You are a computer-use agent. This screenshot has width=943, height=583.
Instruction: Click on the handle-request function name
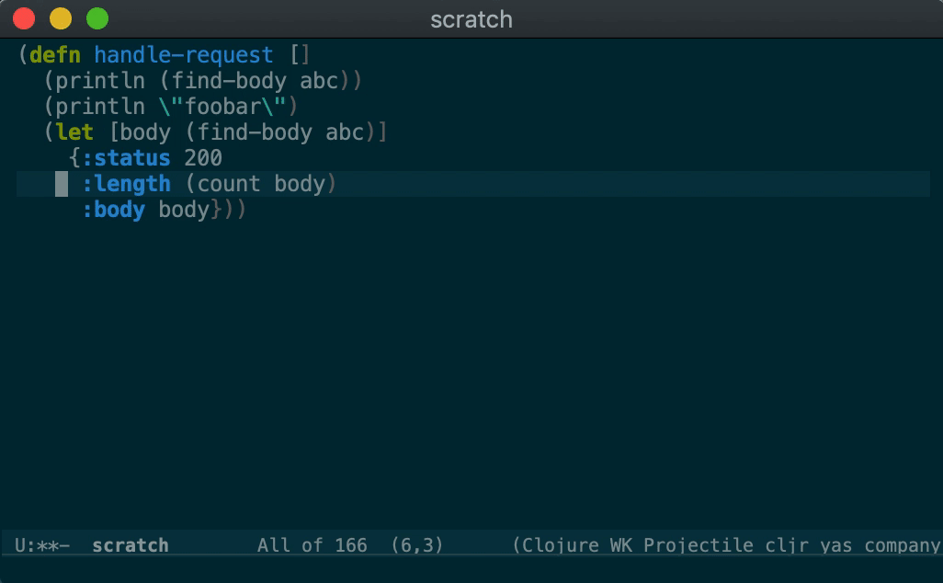pyautogui.click(x=183, y=55)
